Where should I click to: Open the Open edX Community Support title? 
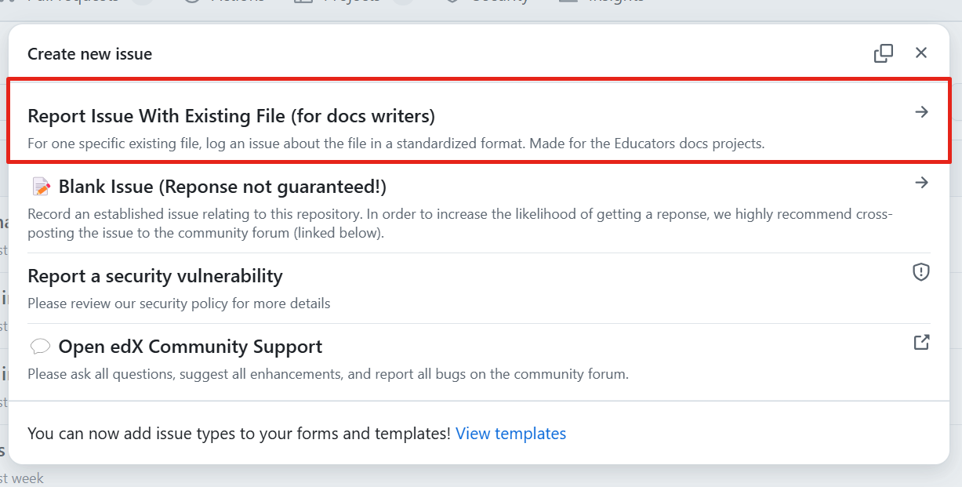coord(191,347)
